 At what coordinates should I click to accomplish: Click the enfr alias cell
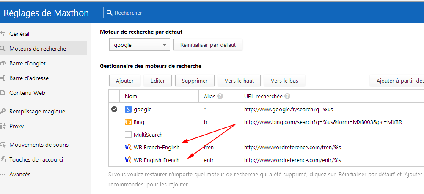pyautogui.click(x=209, y=160)
